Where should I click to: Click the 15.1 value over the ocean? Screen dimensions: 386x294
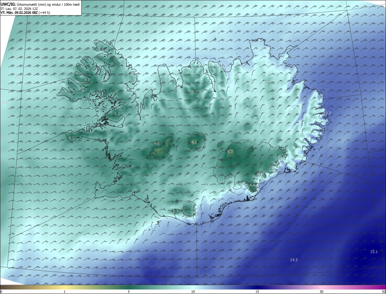[x=374, y=252]
